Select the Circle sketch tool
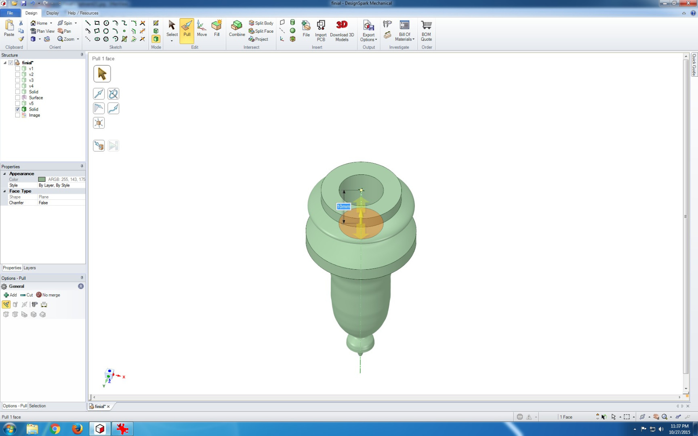The height and width of the screenshot is (436, 698). click(106, 23)
